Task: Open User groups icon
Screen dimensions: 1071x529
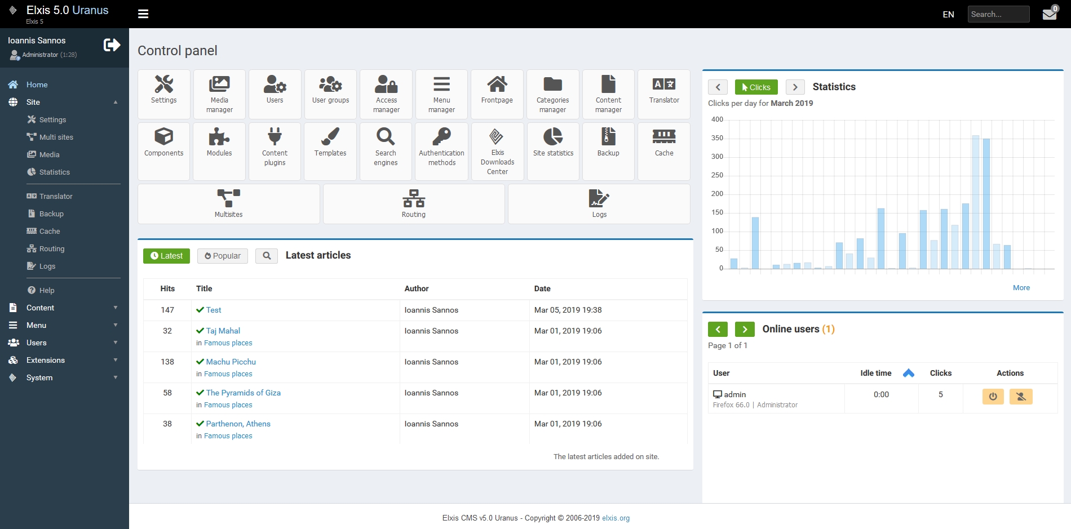Action: [x=330, y=94]
